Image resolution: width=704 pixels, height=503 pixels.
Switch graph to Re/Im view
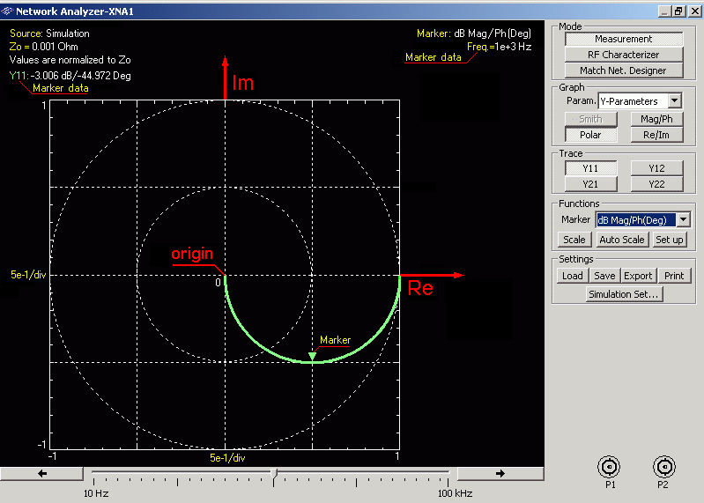click(x=656, y=135)
